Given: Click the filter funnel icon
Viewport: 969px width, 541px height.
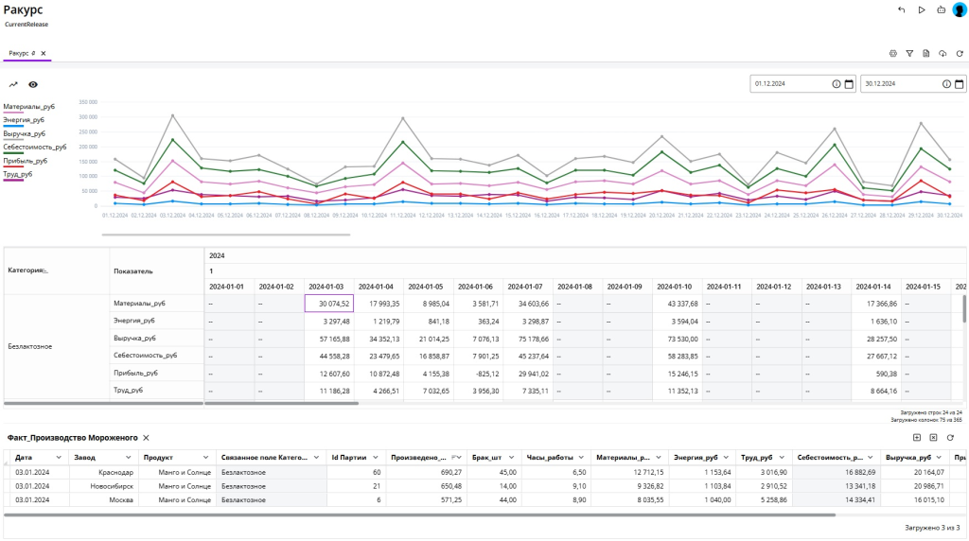Looking at the screenshot, I should click(x=909, y=53).
